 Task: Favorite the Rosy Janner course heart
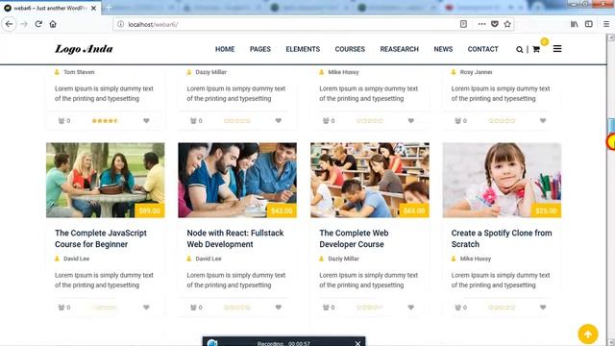pyautogui.click(x=543, y=121)
